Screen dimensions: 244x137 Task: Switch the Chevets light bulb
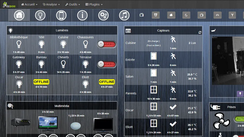(x=63, y=64)
